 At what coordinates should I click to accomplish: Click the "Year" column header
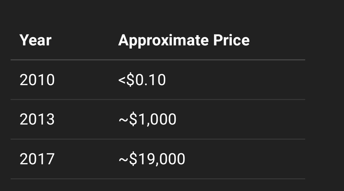click(x=35, y=40)
